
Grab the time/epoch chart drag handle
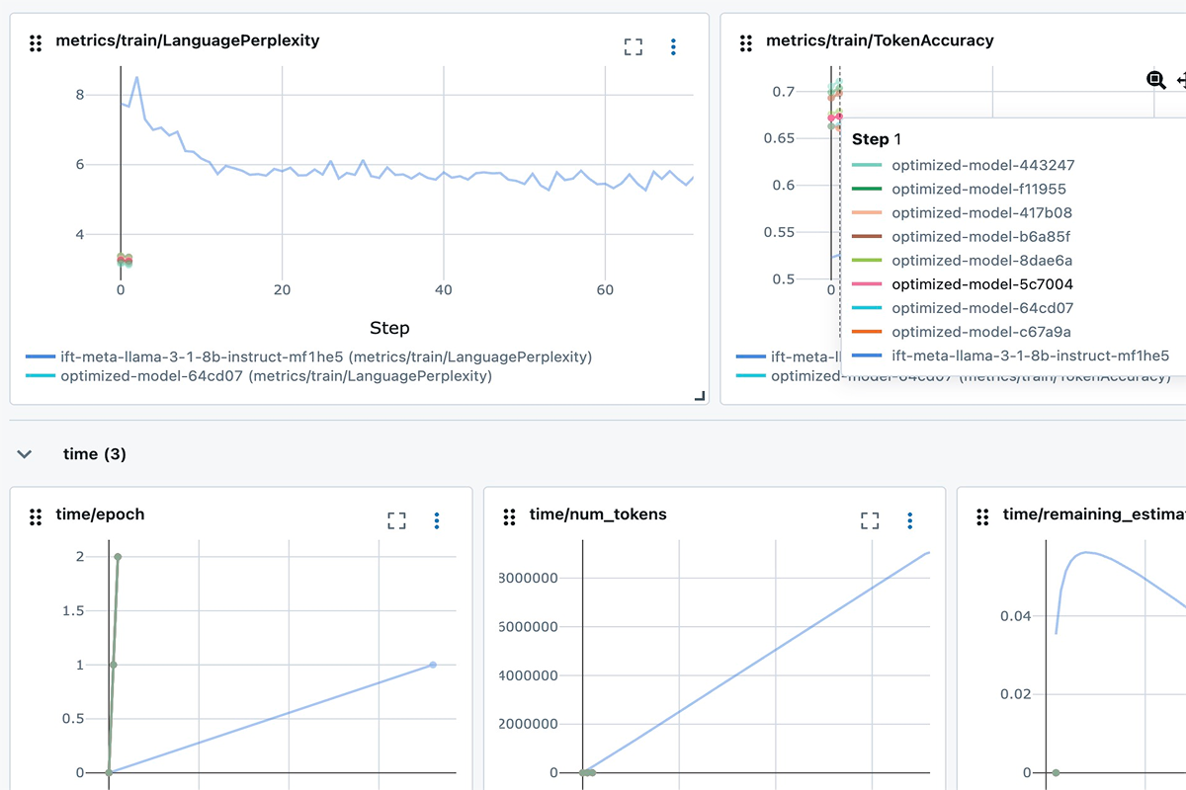(x=36, y=516)
